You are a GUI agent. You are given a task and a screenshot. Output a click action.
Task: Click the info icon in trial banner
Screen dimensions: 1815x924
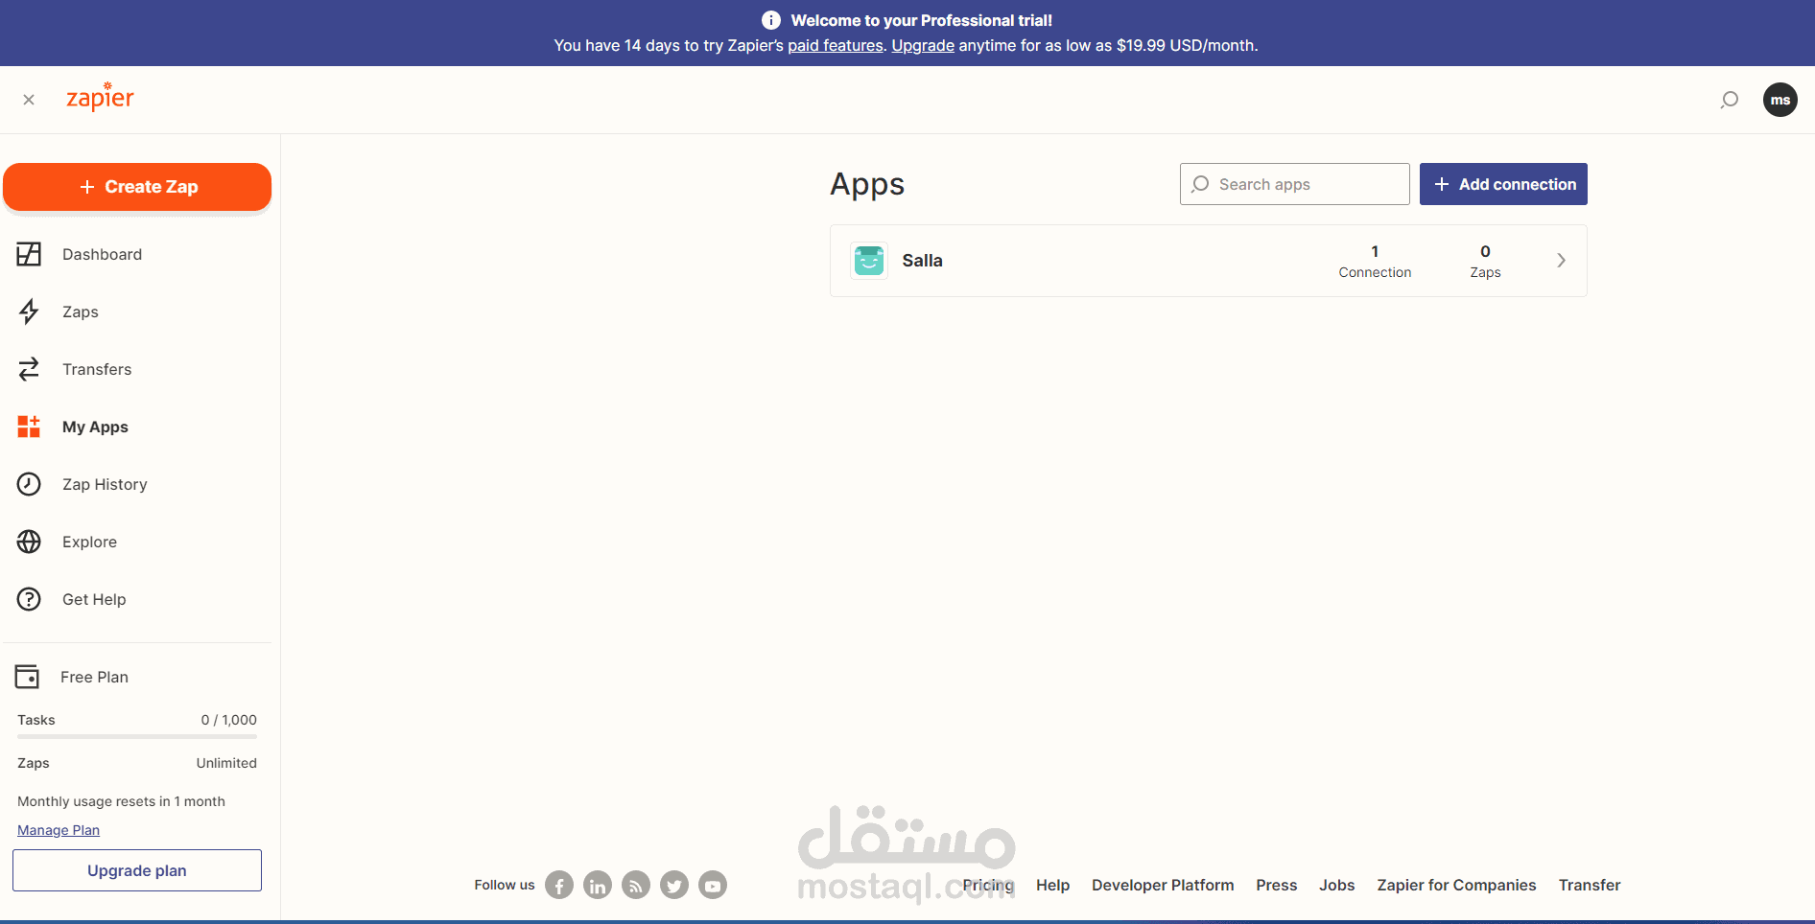tap(771, 20)
